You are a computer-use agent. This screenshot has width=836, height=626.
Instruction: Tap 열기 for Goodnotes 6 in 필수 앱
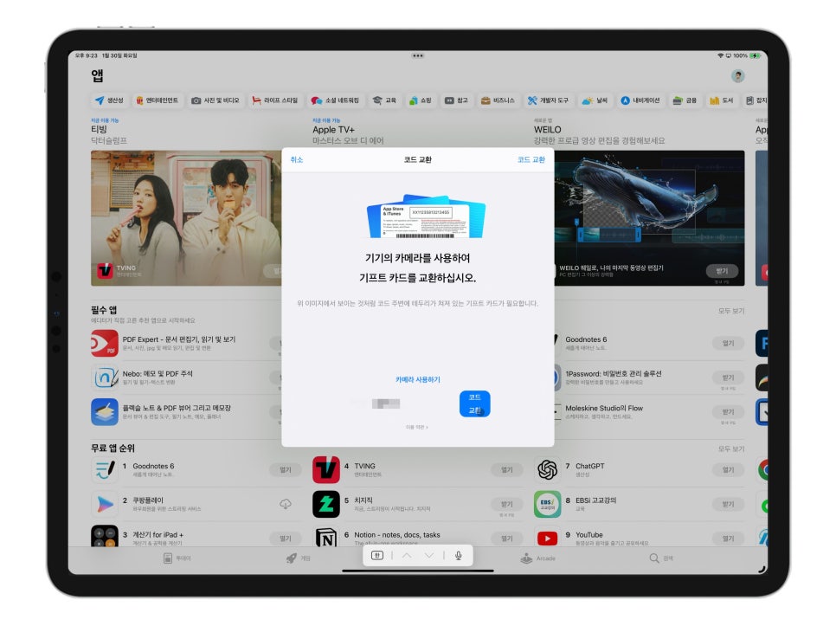tap(729, 344)
